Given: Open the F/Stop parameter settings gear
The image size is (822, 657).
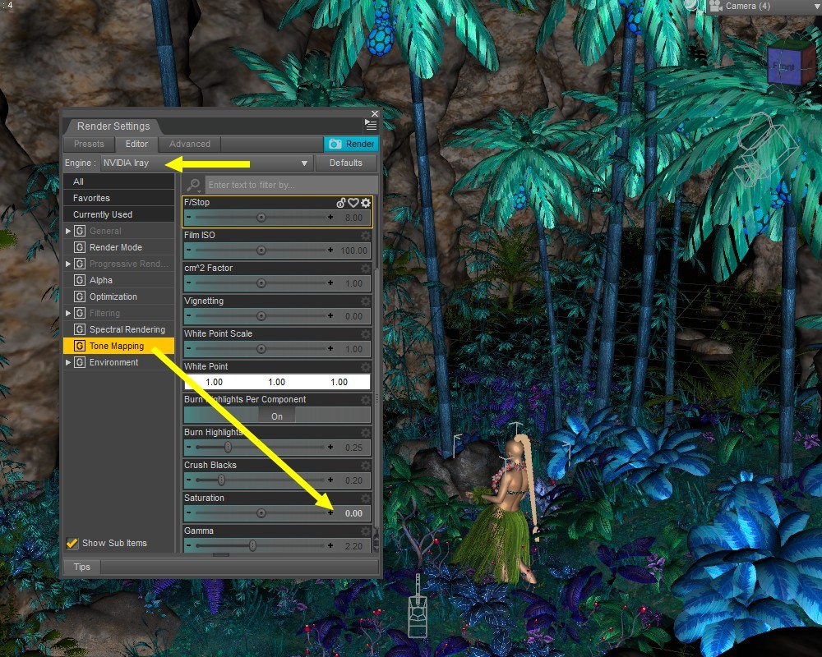Looking at the screenshot, I should (x=366, y=203).
